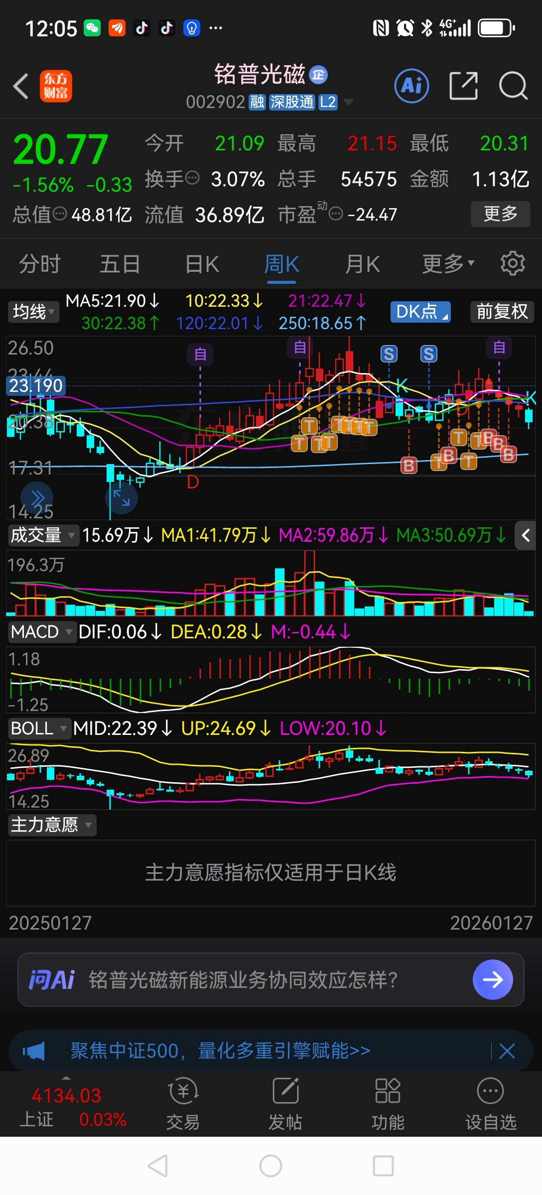Switch to 日K tab
This screenshot has height=1195, width=542.
(x=202, y=263)
